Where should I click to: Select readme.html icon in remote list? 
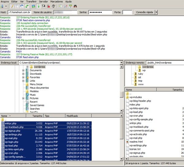pyautogui.click(x=127, y=142)
